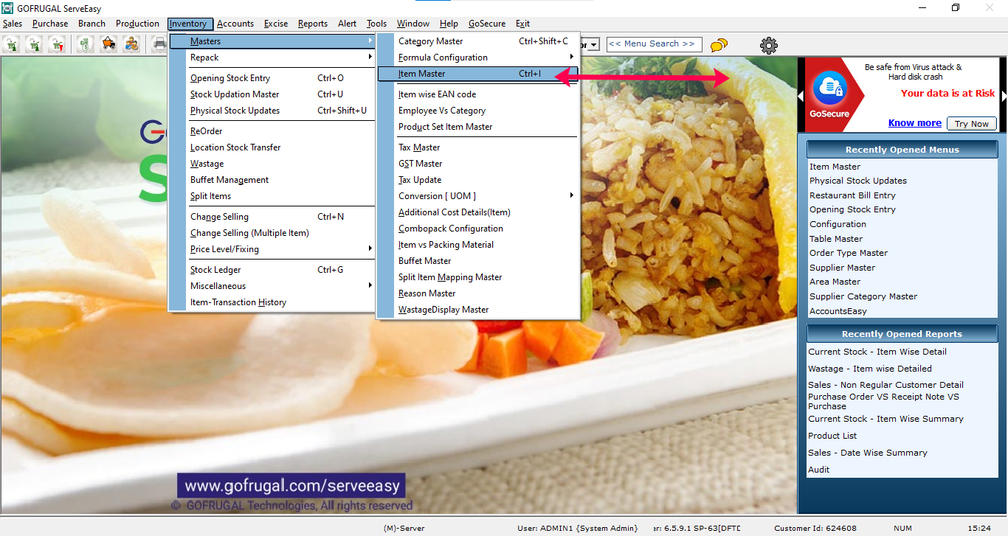Open Restaurant Bill Entry from recent menus
This screenshot has height=536, width=1008.
click(852, 195)
